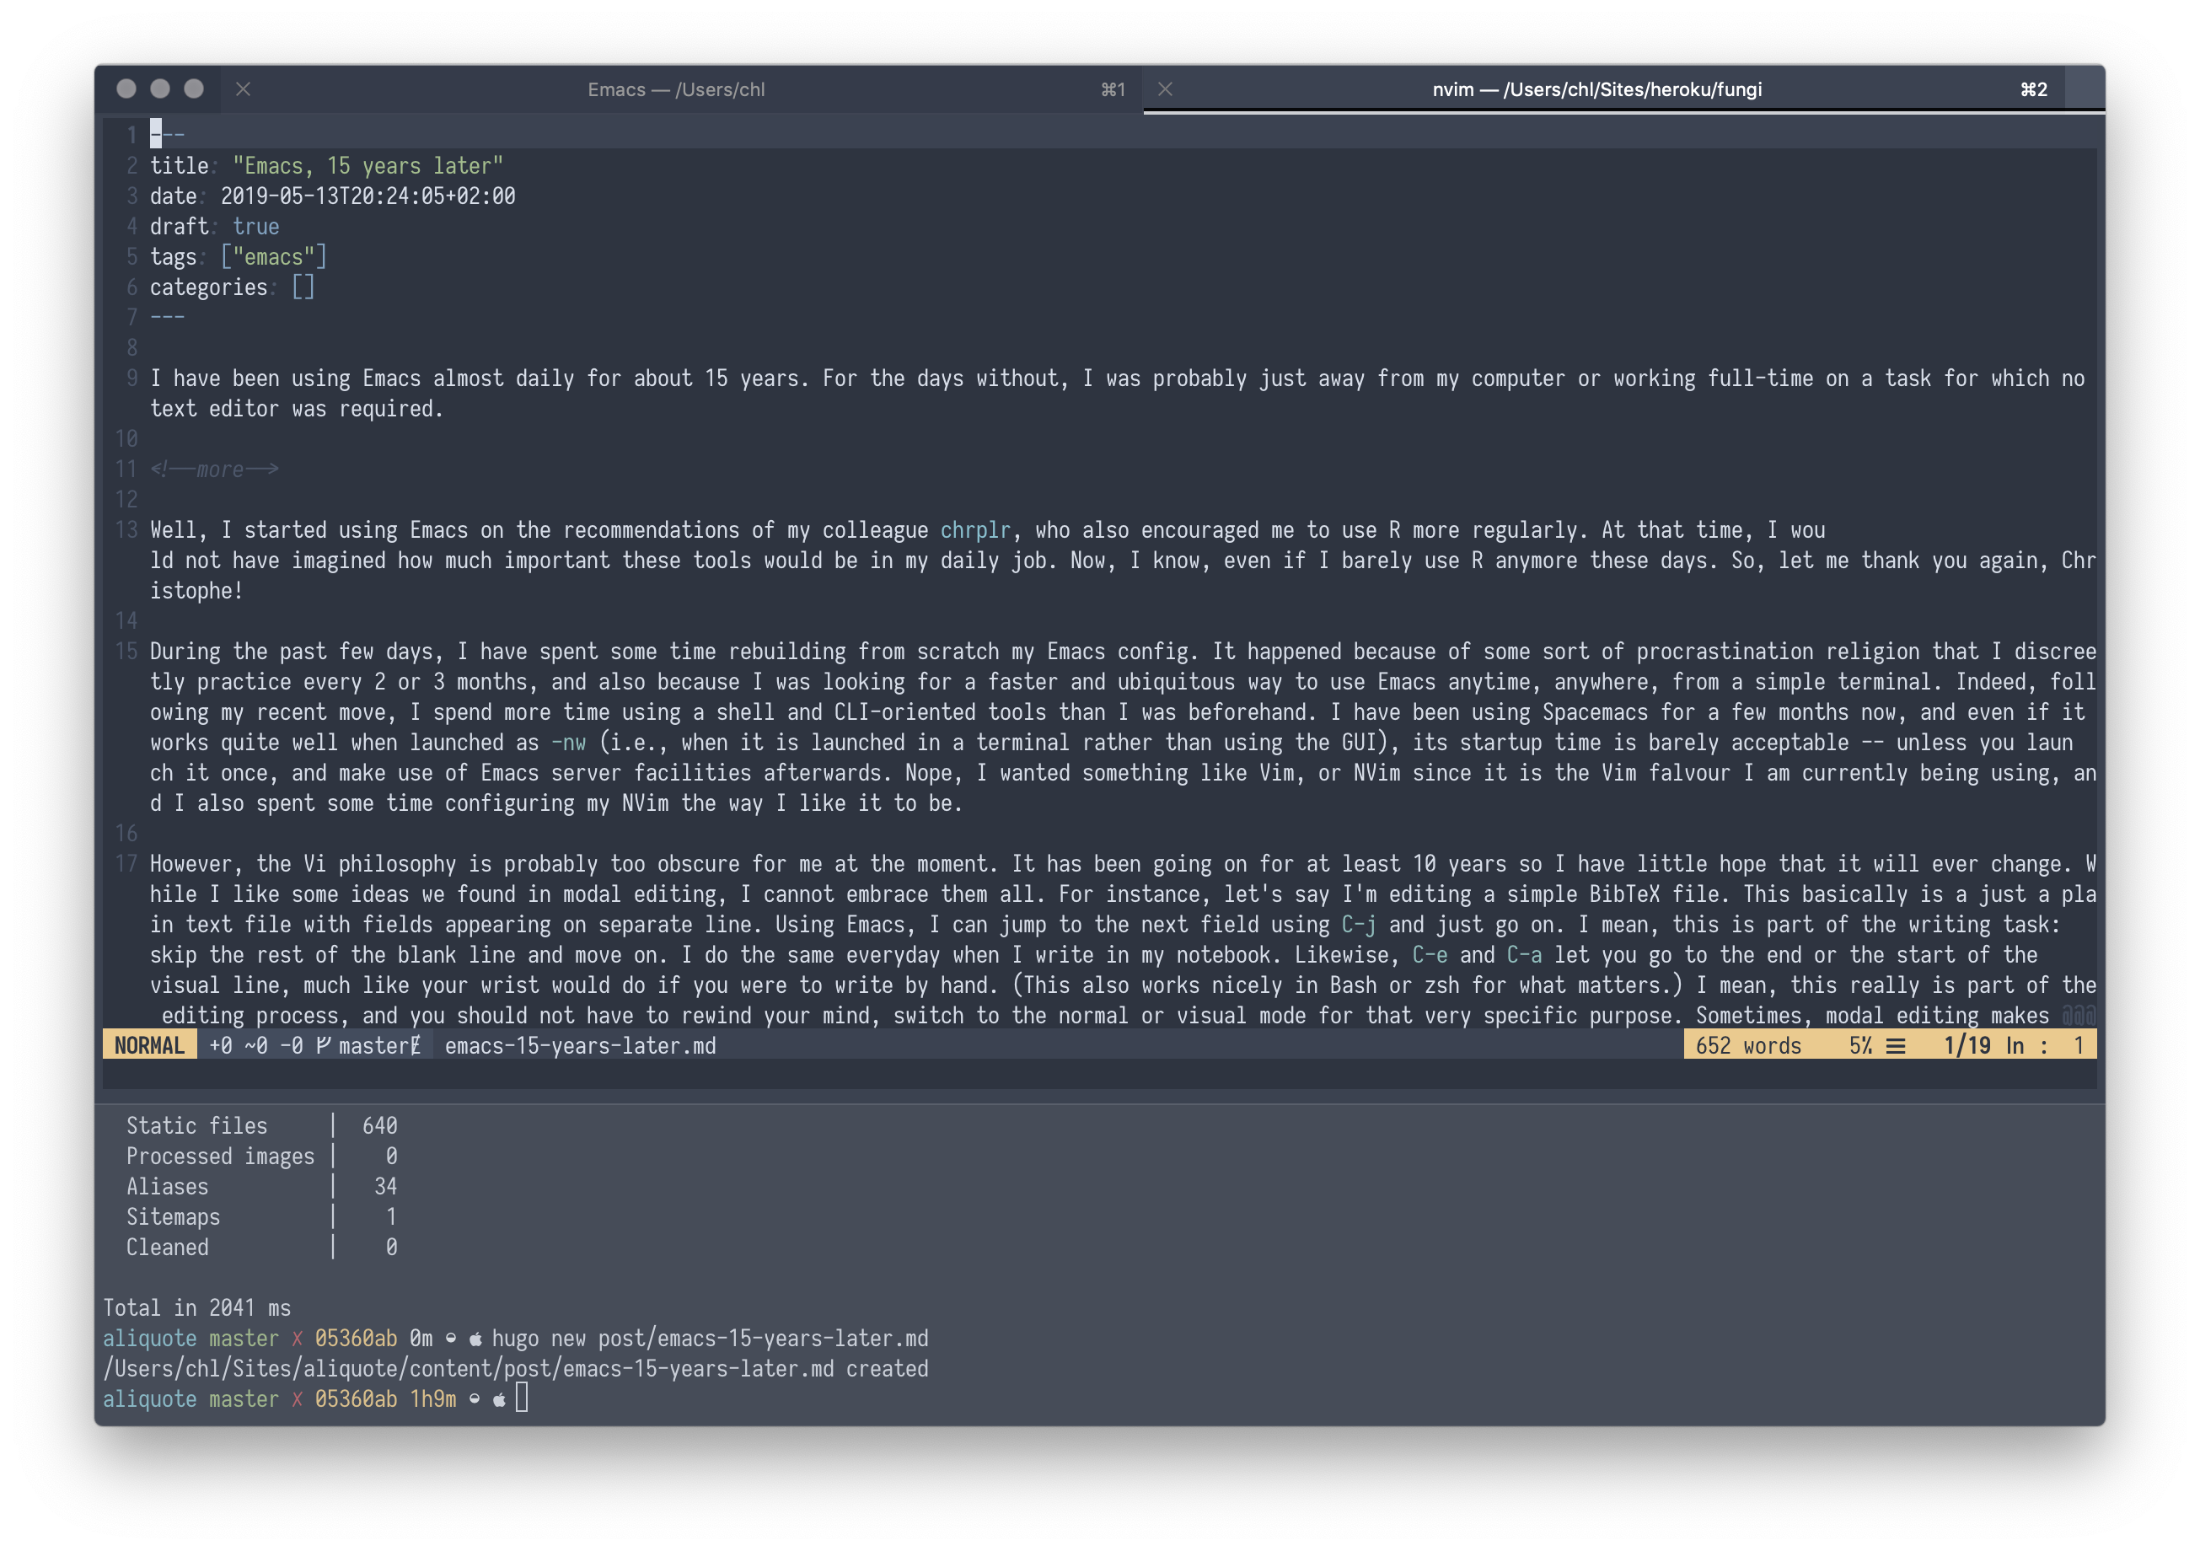Click the terminal cursor block at the prompt
This screenshot has height=1551, width=2200.
(x=521, y=1398)
